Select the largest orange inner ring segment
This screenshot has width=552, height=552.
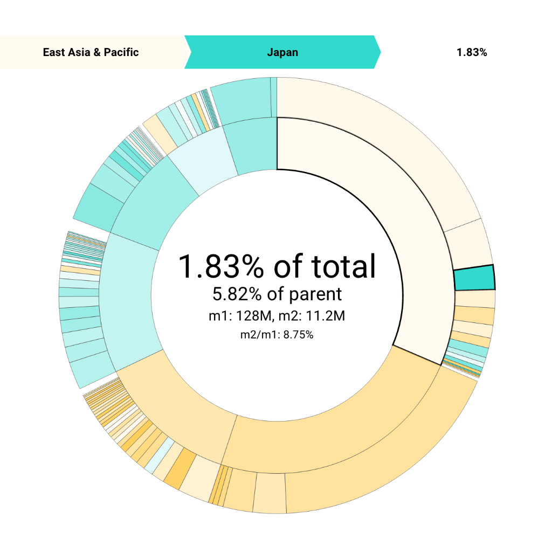tap(334, 426)
